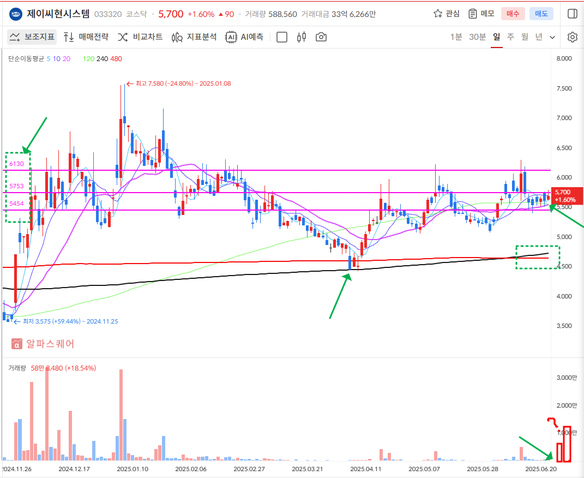
Task: Click the 코스닥 market label
Action: [x=136, y=14]
